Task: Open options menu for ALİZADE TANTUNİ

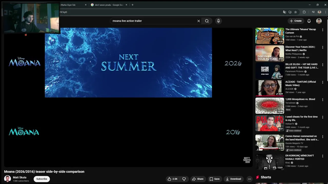Action: [x=323, y=82]
